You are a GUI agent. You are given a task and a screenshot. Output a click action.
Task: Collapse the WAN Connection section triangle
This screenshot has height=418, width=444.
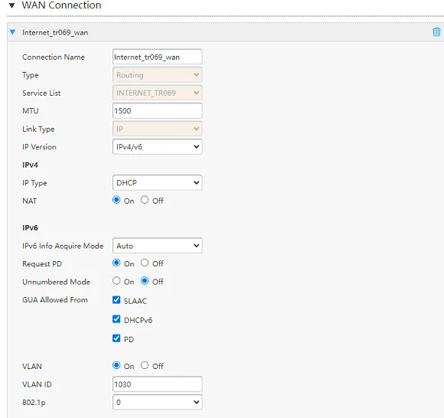coord(12,5)
